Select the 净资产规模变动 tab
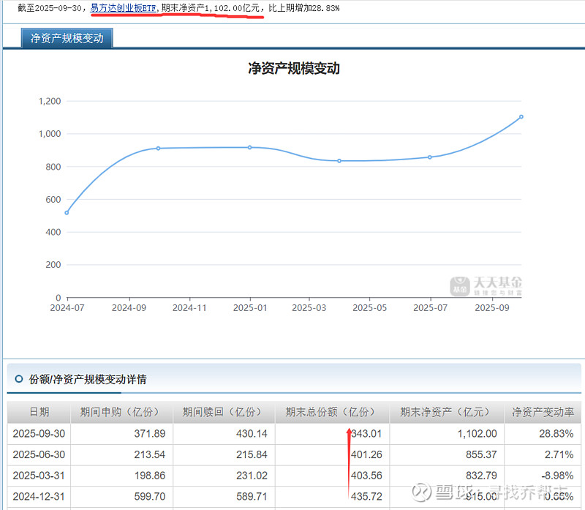Image resolution: width=585 pixels, height=510 pixels. 66,37
